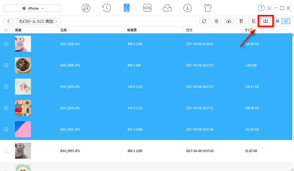Switch to list view
Screen dimensions: 294x171
tap(286, 21)
